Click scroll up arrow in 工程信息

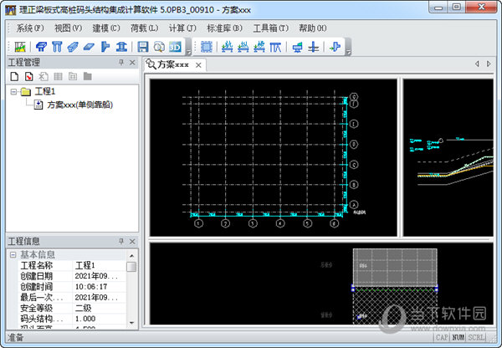131,256
